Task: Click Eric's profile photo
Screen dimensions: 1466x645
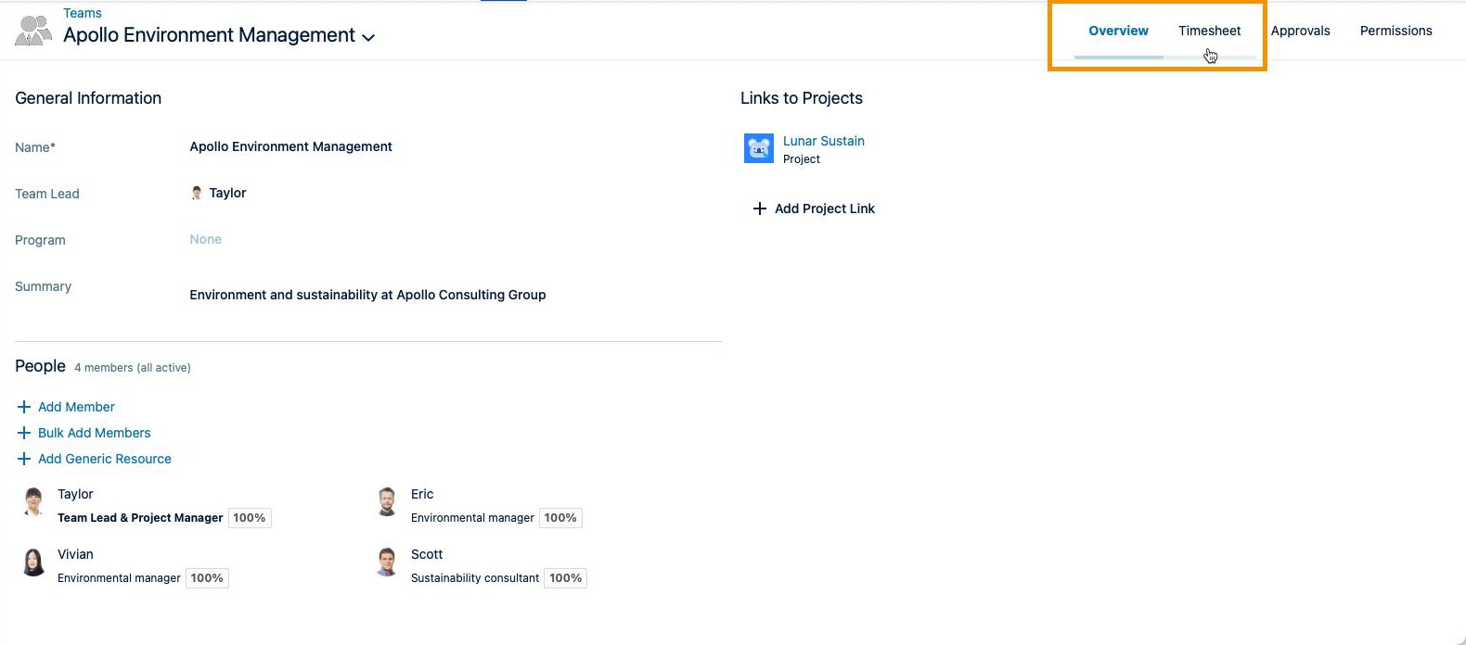Action: [x=388, y=502]
